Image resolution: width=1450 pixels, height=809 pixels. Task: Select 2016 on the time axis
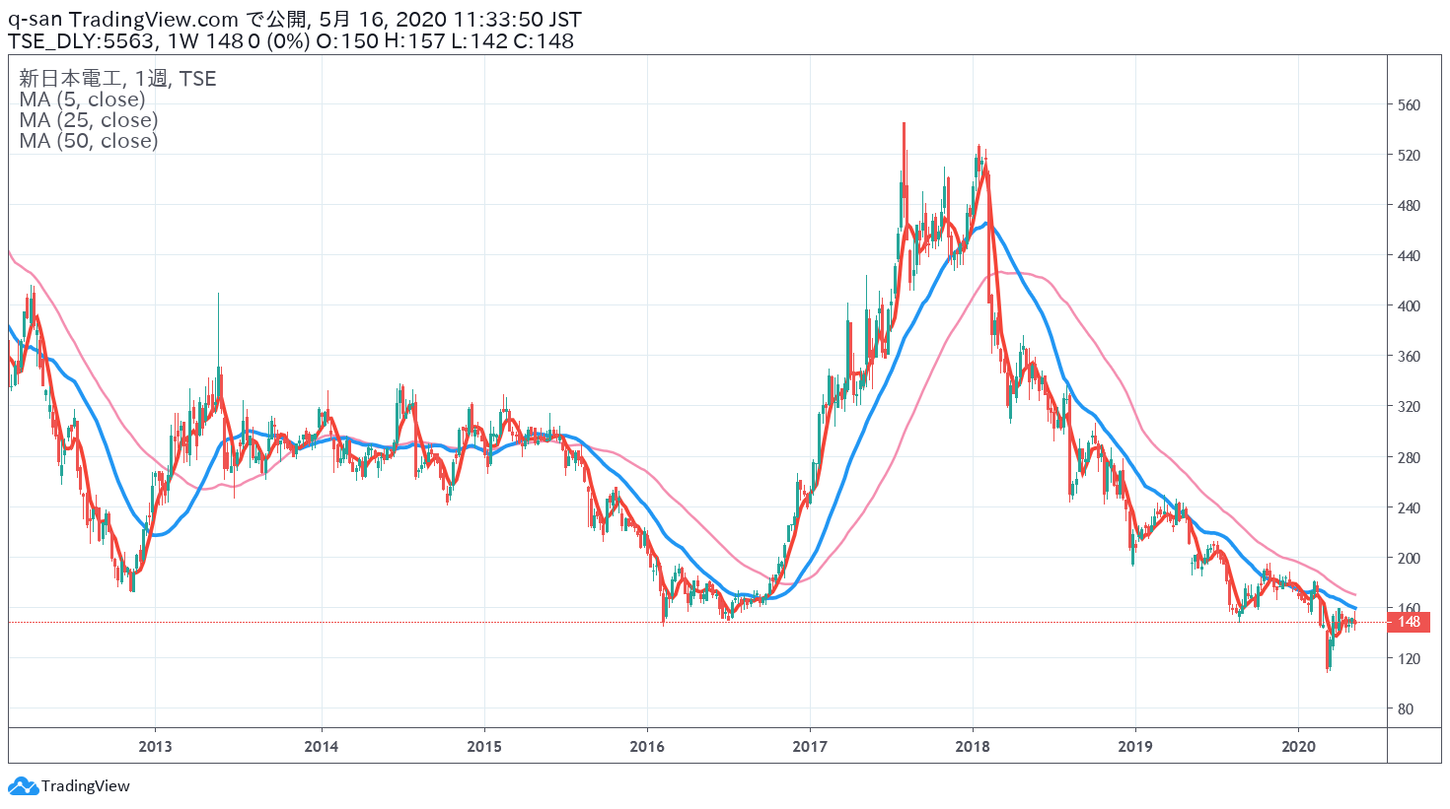[x=647, y=746]
